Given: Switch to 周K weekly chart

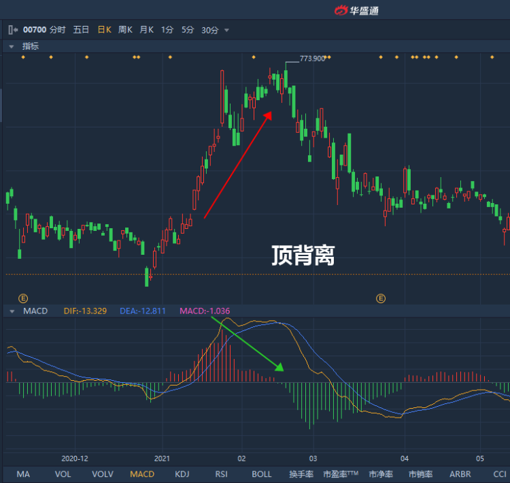Looking at the screenshot, I should pyautogui.click(x=125, y=30).
